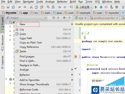
Task: Toggle the 7: Structure side panel
Action: pyautogui.click(x=2, y=43)
